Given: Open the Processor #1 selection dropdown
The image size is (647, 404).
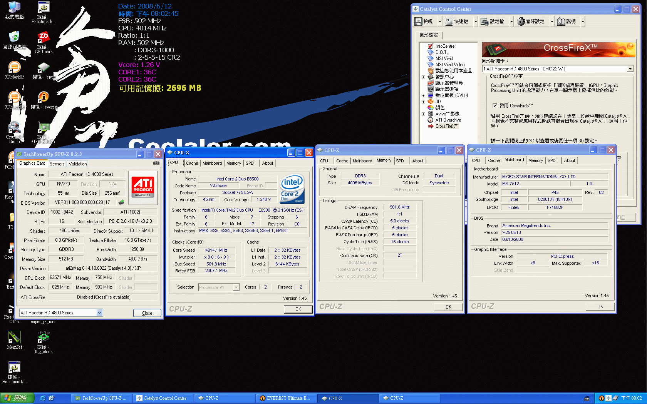Looking at the screenshot, I should [x=236, y=287].
